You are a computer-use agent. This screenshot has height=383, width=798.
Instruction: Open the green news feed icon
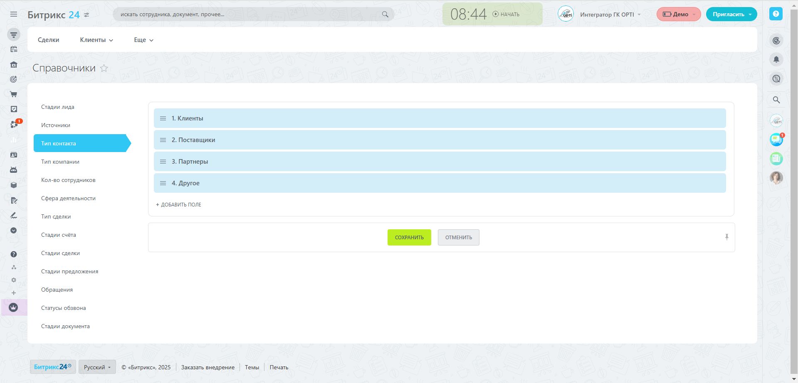(x=776, y=158)
